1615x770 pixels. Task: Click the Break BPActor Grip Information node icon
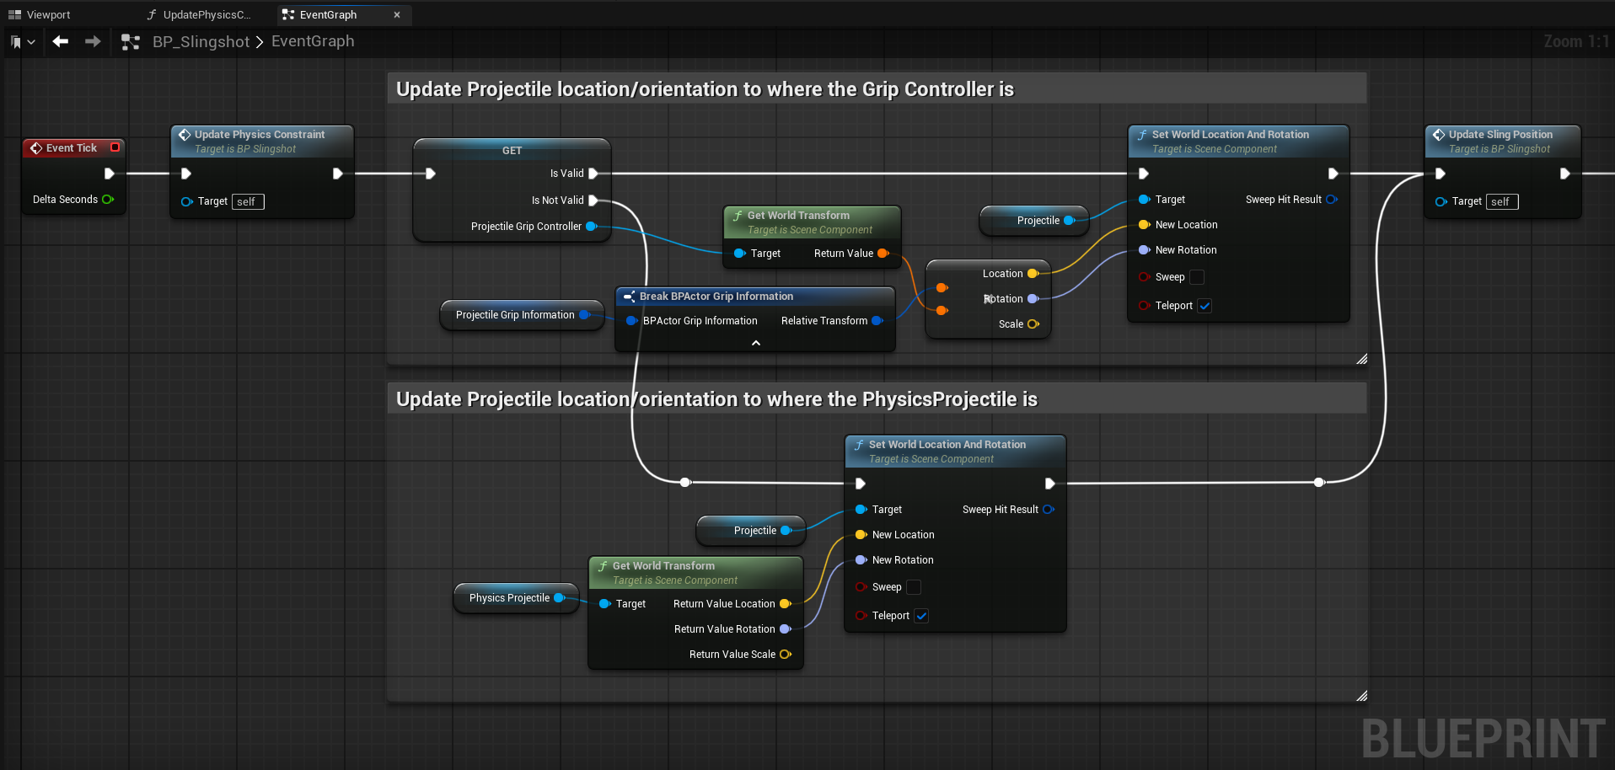[x=629, y=297]
